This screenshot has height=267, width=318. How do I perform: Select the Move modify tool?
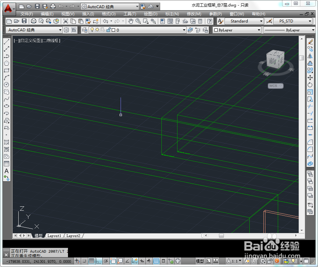[310, 78]
